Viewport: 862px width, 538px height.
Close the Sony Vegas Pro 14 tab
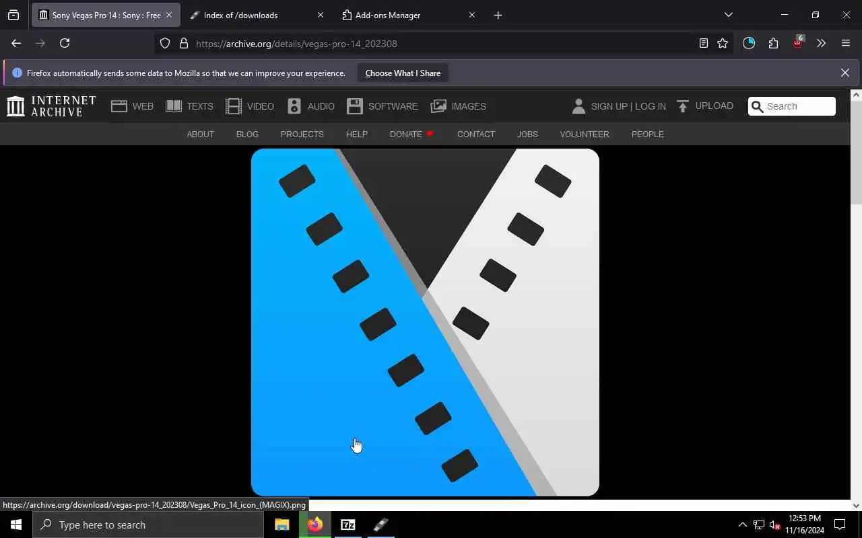(169, 15)
